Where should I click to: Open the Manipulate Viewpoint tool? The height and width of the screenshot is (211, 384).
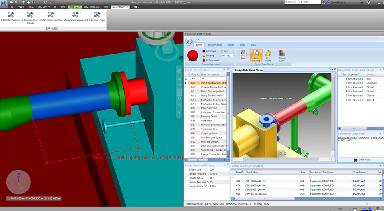point(76,16)
